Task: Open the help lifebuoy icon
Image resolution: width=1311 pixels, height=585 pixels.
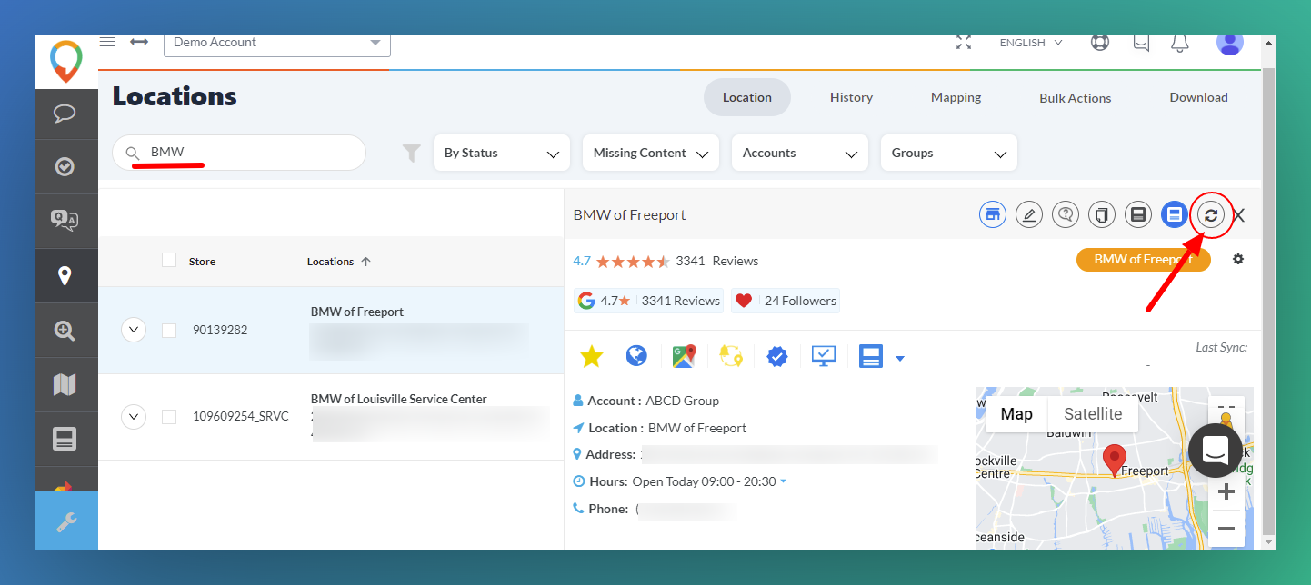Action: point(1100,43)
